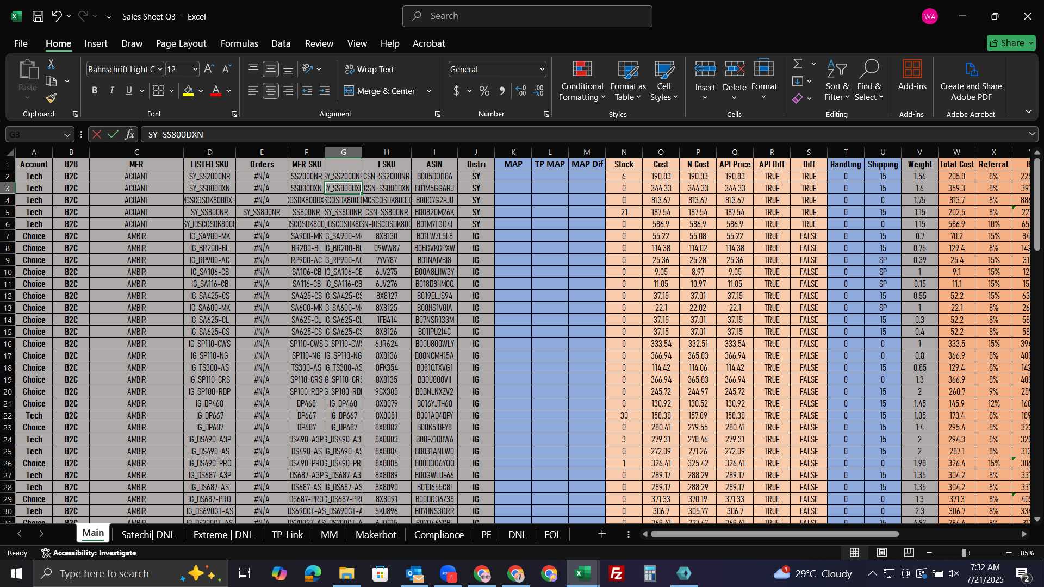This screenshot has width=1044, height=587.
Task: Open the Cell Styles dropdown
Action: (664, 80)
